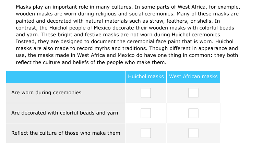This screenshot has height=144, width=263.
Task: Click the West African masks column header
Action: [x=193, y=76]
